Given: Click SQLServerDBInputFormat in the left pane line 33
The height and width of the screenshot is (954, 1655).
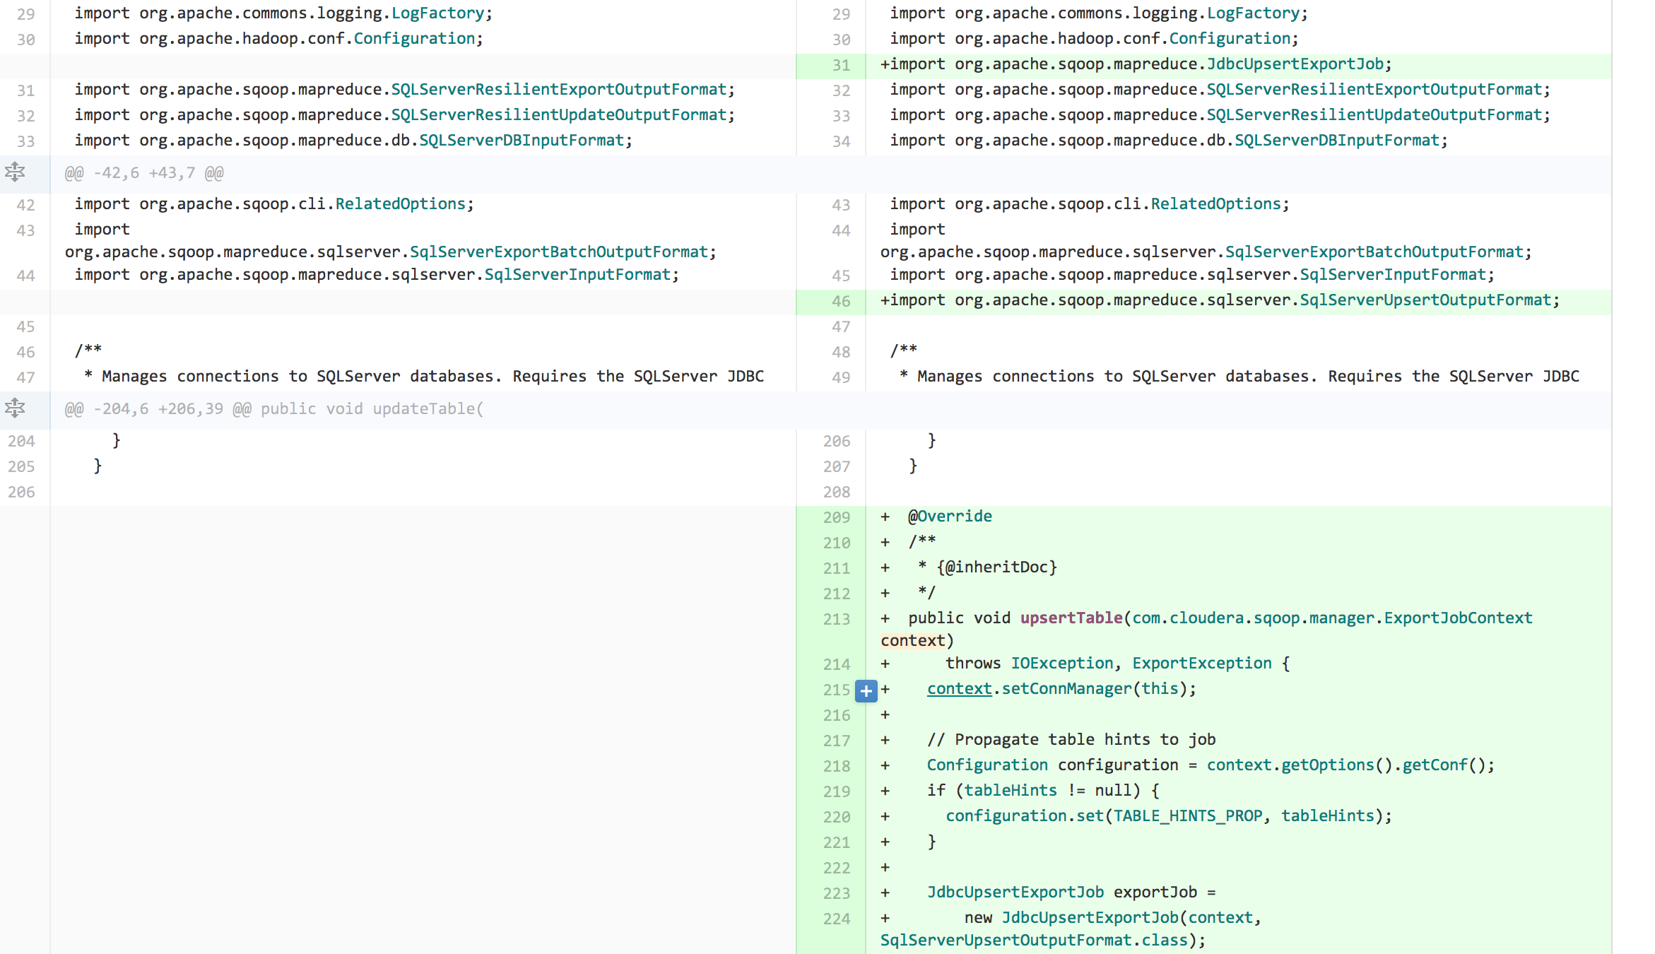Looking at the screenshot, I should tap(522, 141).
